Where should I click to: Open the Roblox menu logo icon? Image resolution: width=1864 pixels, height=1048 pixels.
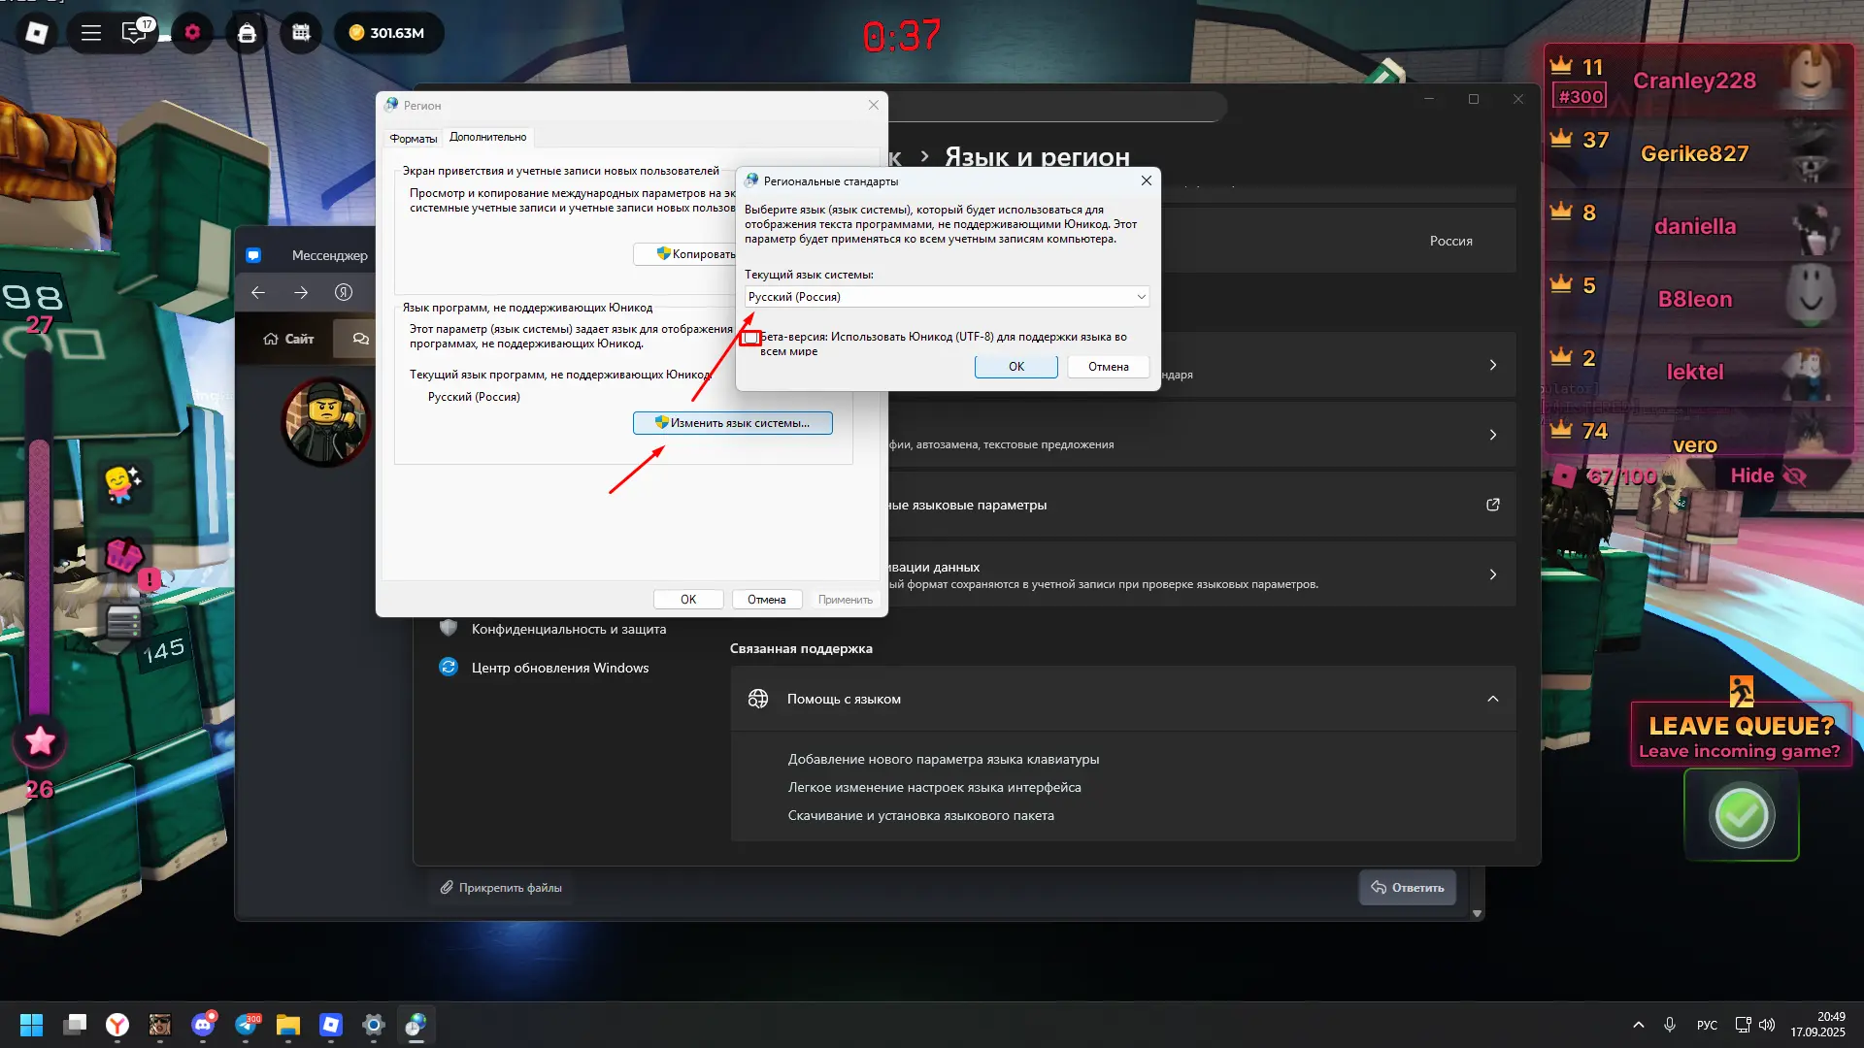(x=37, y=33)
